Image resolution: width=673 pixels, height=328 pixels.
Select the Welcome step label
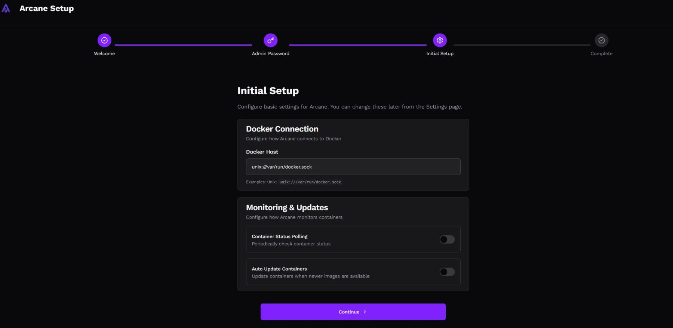(x=104, y=54)
